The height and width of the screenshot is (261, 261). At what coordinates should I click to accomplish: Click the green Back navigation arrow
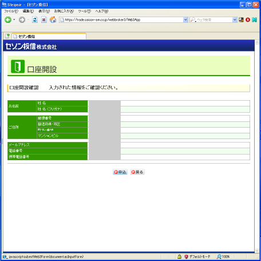pyautogui.click(x=8, y=19)
